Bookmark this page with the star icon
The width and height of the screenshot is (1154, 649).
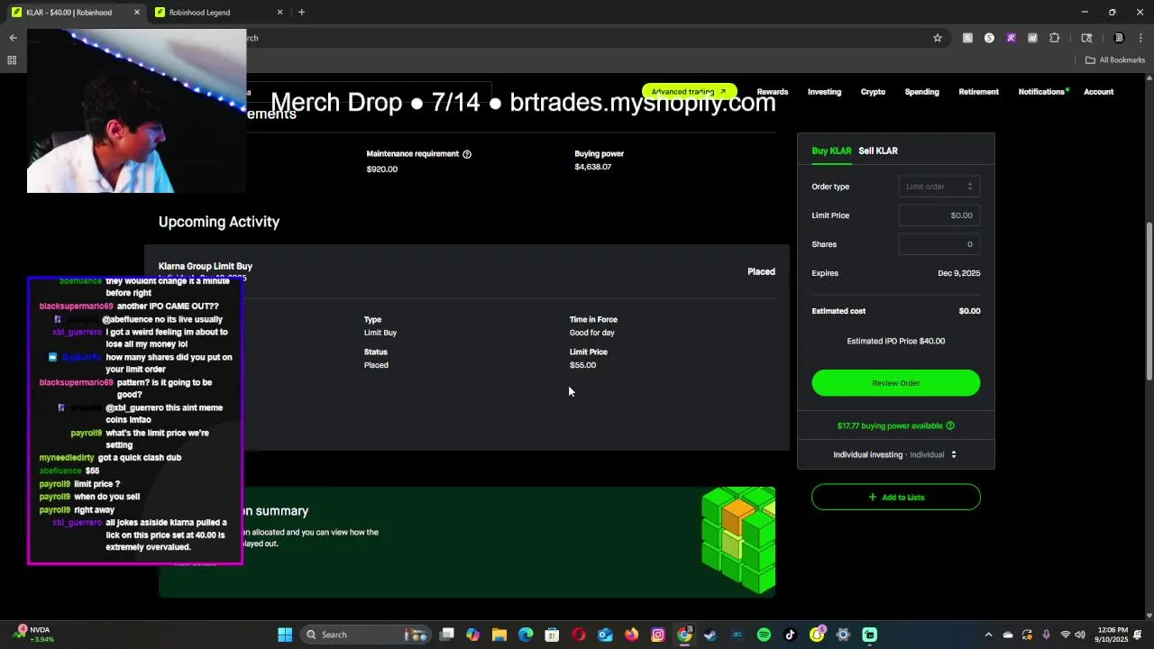(938, 38)
